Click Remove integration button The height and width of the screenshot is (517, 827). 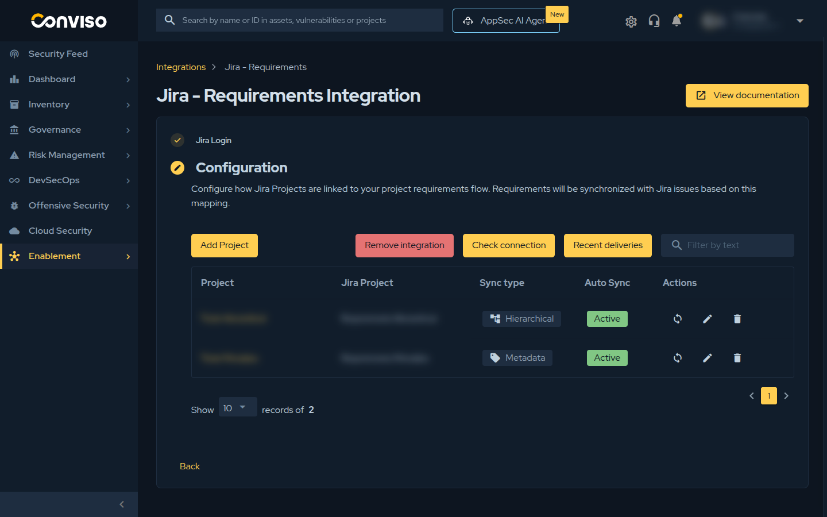tap(404, 245)
